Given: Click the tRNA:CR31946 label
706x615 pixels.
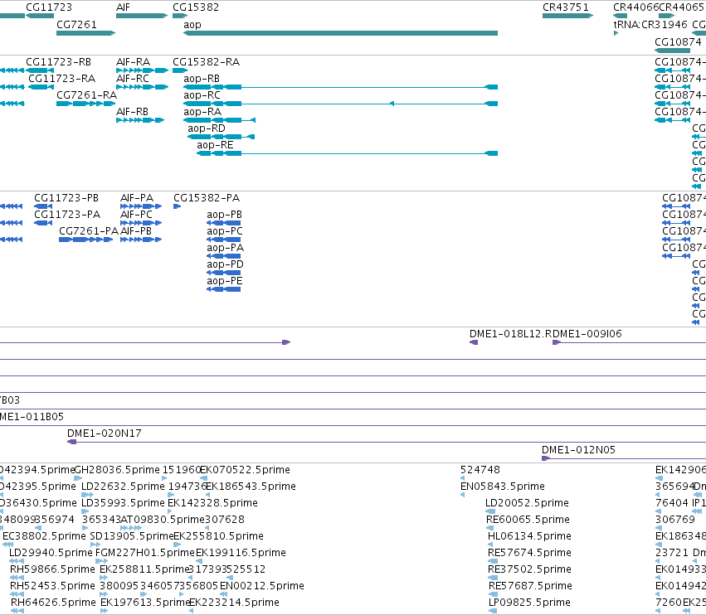Looking at the screenshot, I should point(650,24).
